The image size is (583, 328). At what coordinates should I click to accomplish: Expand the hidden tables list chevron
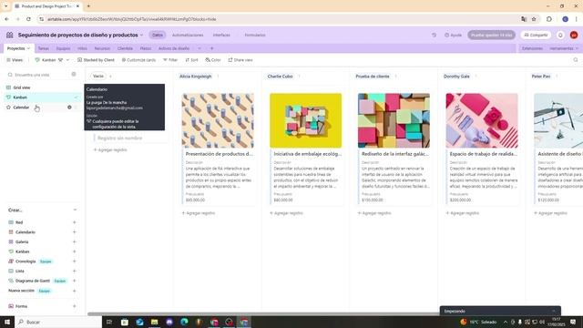coord(199,48)
